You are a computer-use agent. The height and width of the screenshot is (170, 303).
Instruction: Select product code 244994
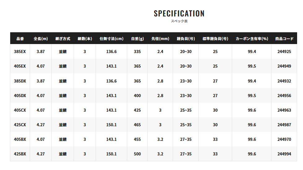pos(284,154)
